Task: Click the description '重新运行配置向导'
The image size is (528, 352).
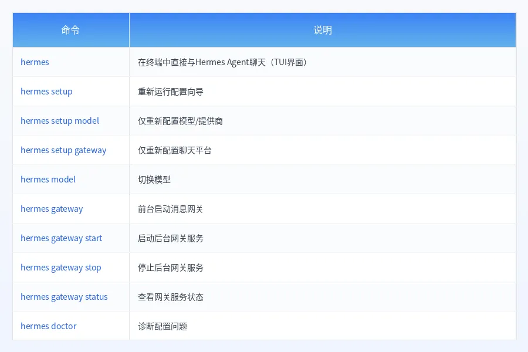Action: (171, 92)
